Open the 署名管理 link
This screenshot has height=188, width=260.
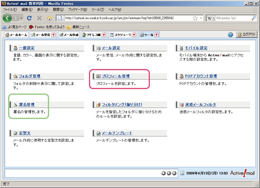pyautogui.click(x=26, y=105)
